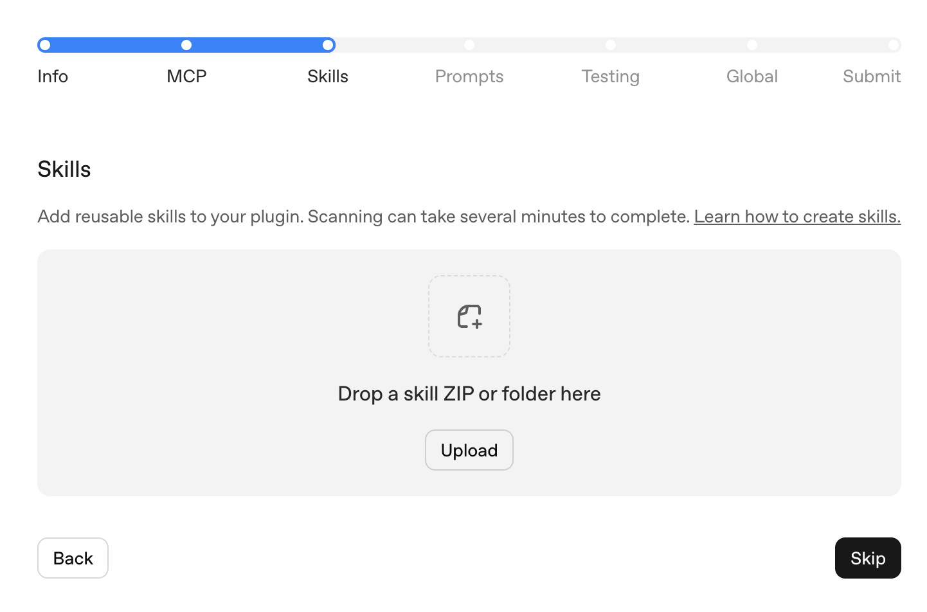
Task: Skip this step with the Skip button
Action: pyautogui.click(x=868, y=558)
